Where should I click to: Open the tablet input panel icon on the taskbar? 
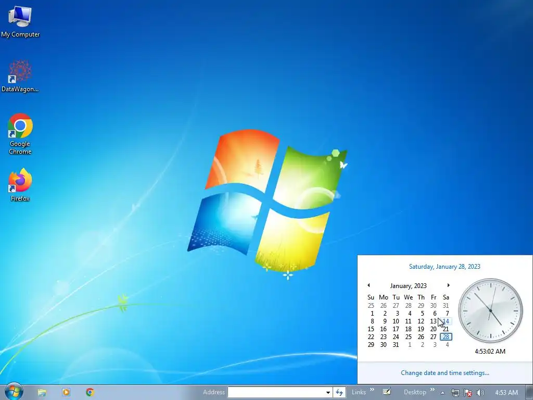pyautogui.click(x=387, y=392)
